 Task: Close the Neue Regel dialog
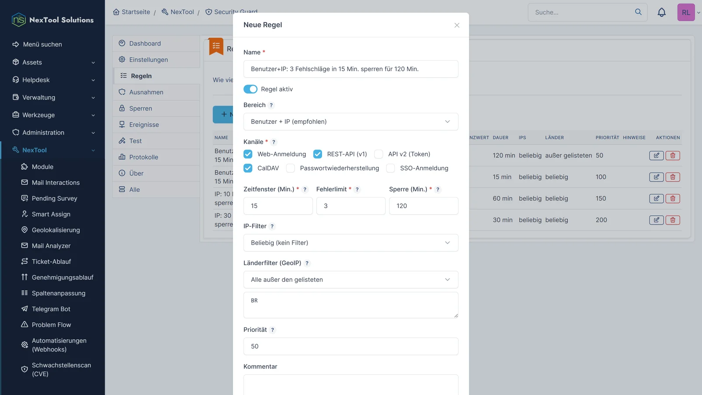(x=457, y=25)
